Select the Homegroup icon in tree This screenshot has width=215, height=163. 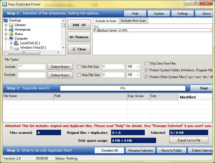pos(11,30)
